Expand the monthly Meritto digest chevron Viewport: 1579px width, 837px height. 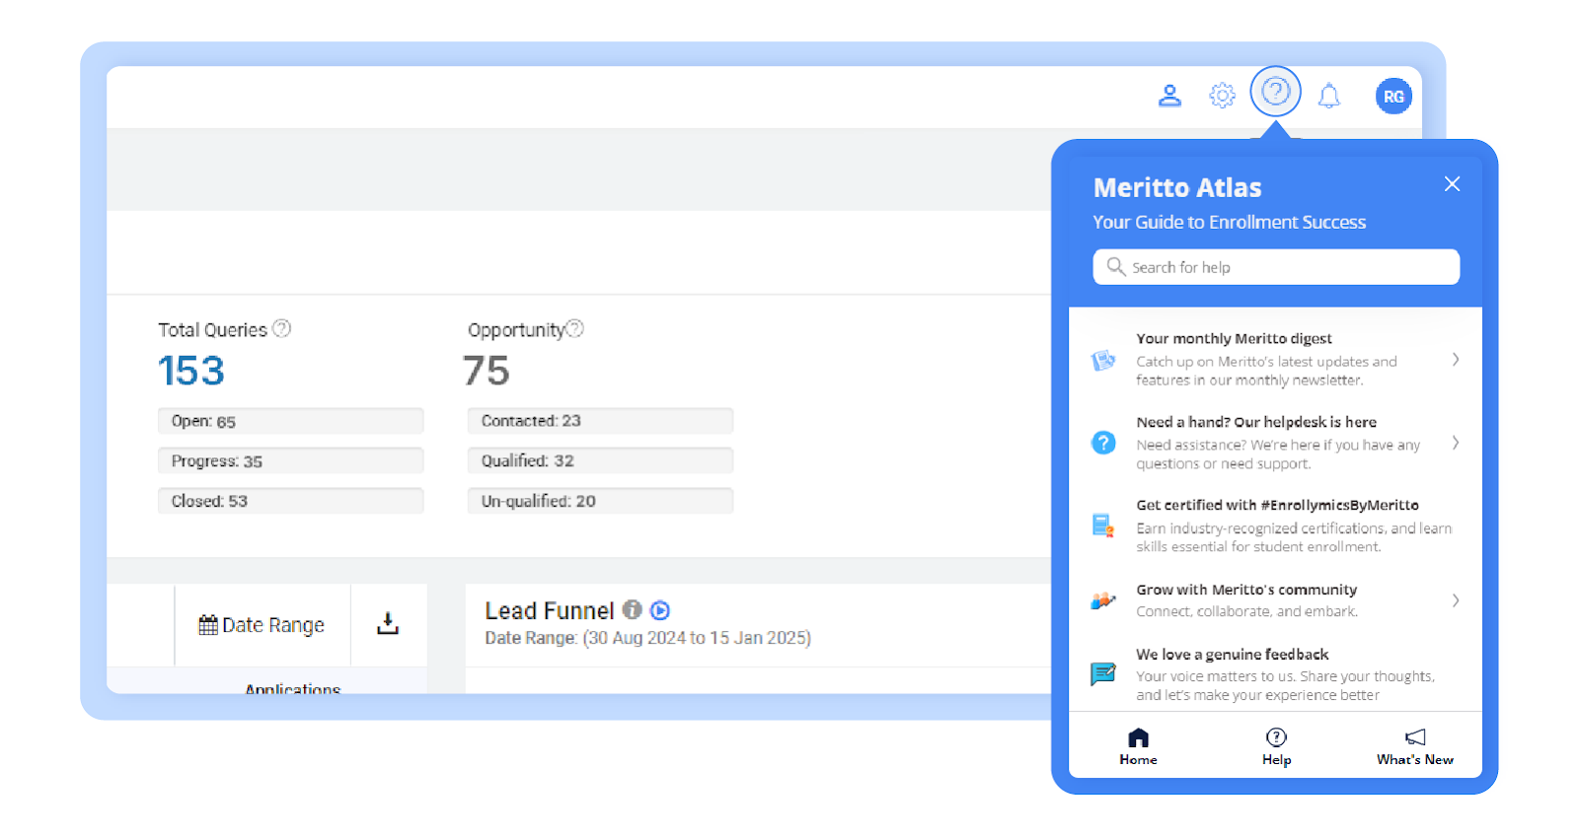1456,360
